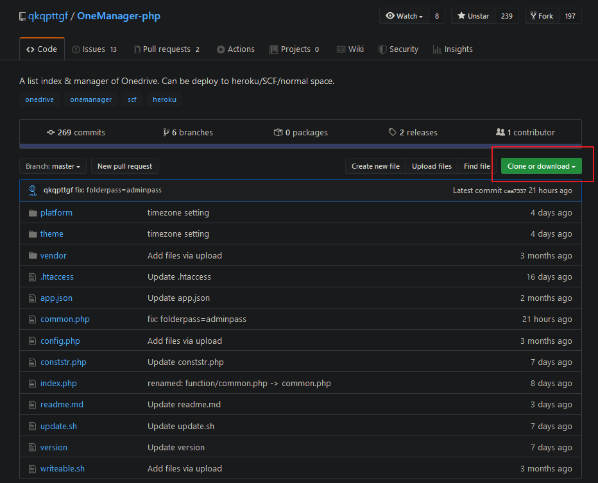Open the Update conststr.php commit message
Viewport: 598px width, 483px height.
185,362
